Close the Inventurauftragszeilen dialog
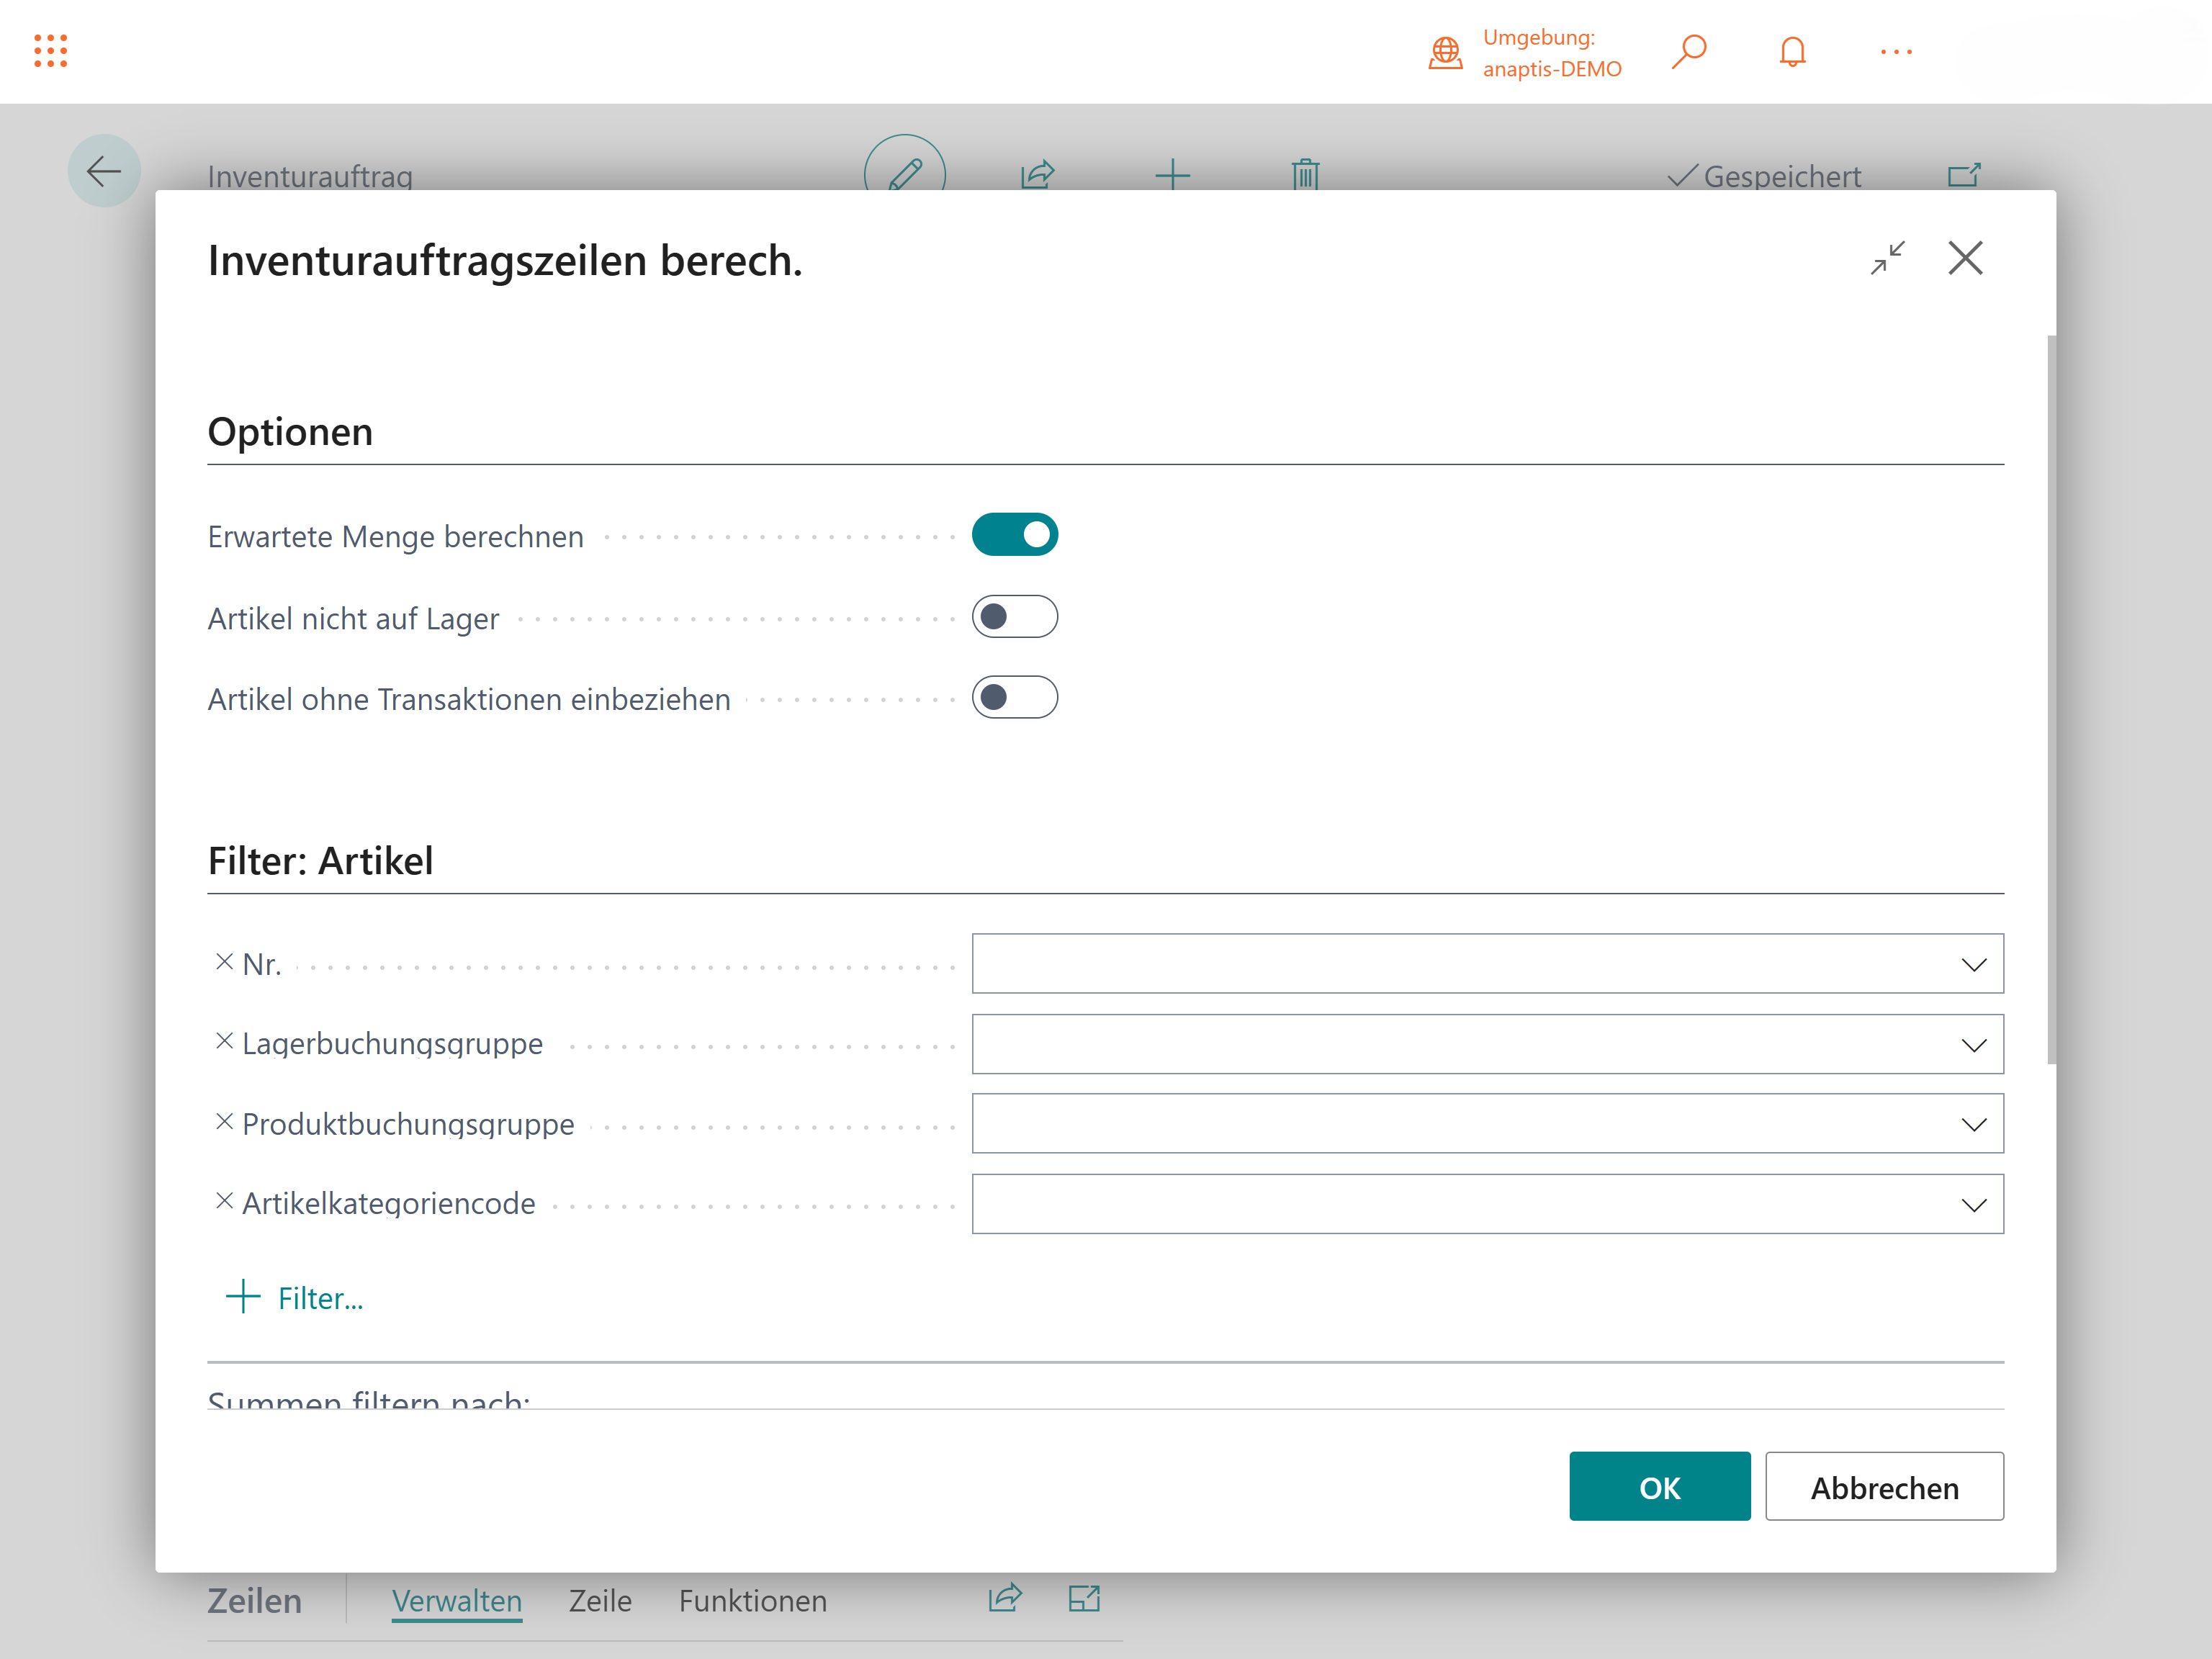 pos(1966,258)
